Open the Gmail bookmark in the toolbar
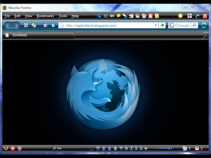Image resolution: width=211 pixels, height=158 pixels. (138, 16)
